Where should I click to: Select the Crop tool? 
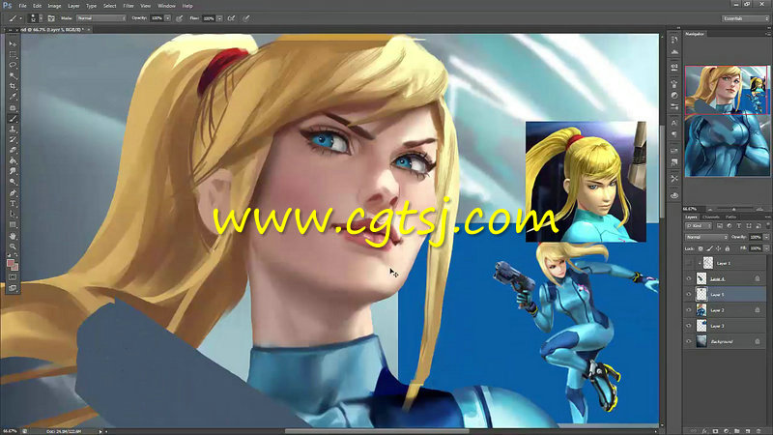pyautogui.click(x=13, y=86)
